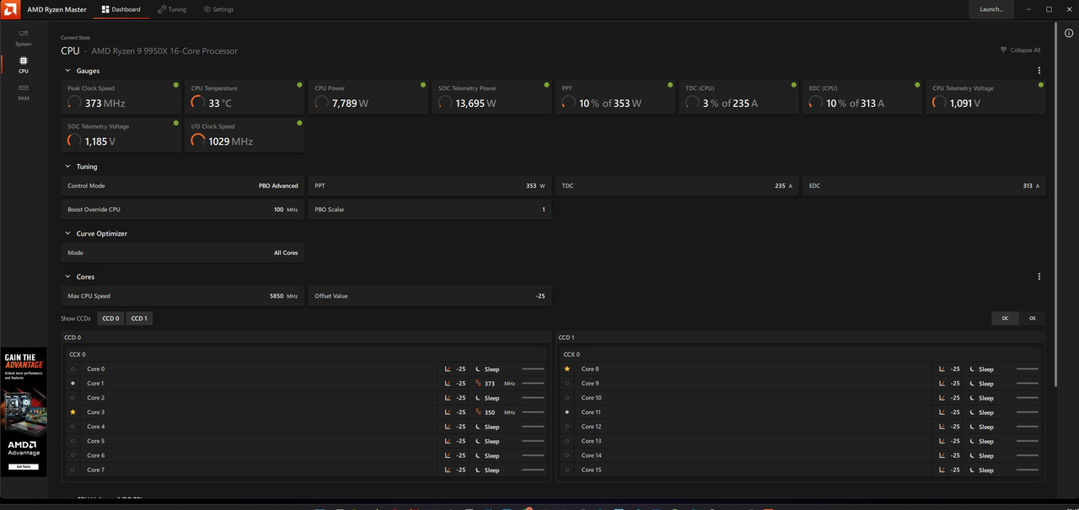Toggle the CCD 0 visibility button
The height and width of the screenshot is (510, 1079).
[110, 318]
